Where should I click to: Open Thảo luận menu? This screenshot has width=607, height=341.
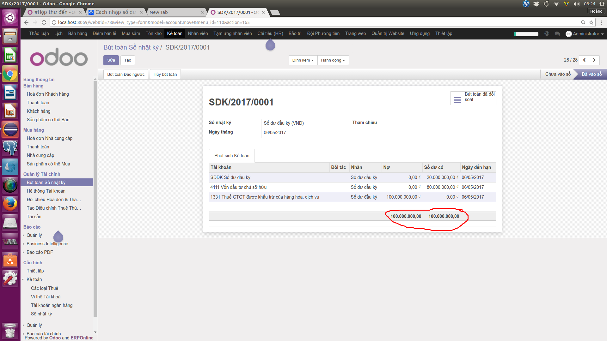[x=39, y=33]
